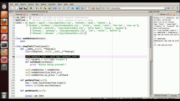
Task: Go to parent directory with up arrow
Action: (177, 8)
